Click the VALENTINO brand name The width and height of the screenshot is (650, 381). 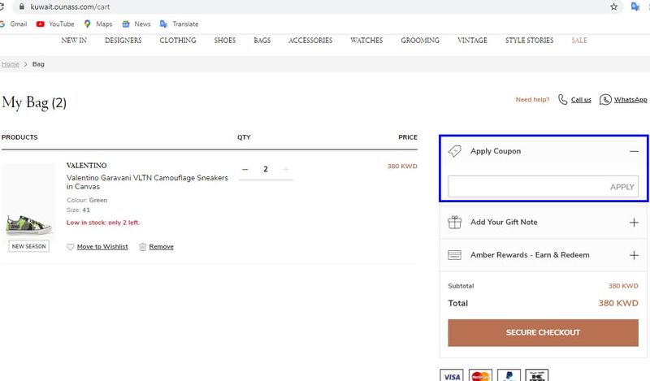click(x=87, y=166)
